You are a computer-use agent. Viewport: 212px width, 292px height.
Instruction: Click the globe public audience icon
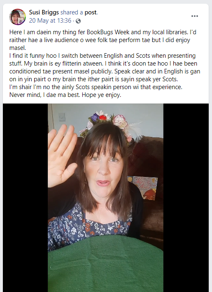click(78, 21)
